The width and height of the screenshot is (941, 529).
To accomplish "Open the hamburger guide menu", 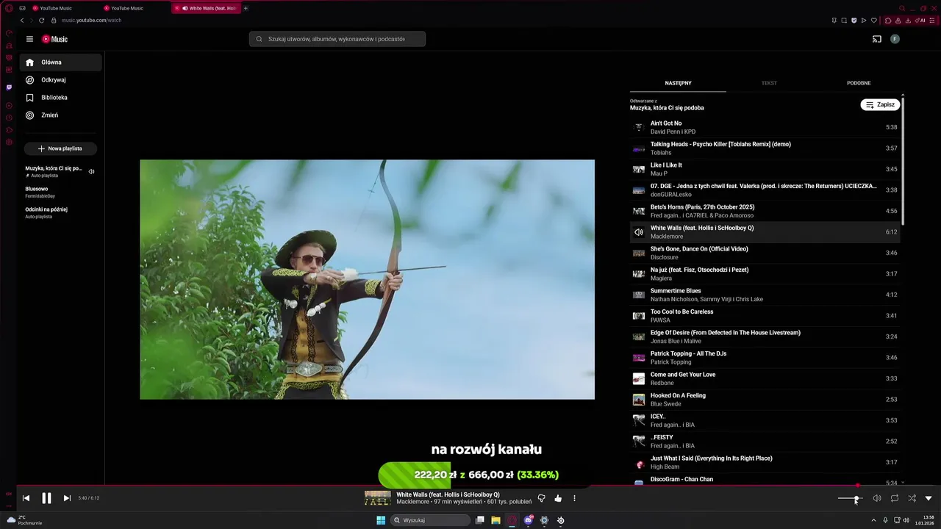I will (29, 39).
